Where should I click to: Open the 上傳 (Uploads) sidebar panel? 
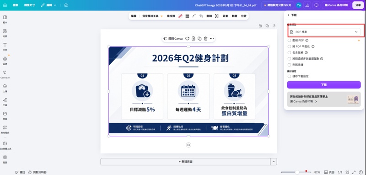[5, 88]
